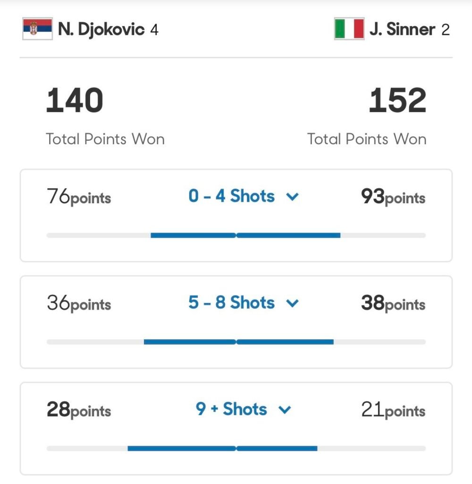Expand the 0 - 4 Shots chevron
Screen dimensions: 472x484
pos(293,197)
